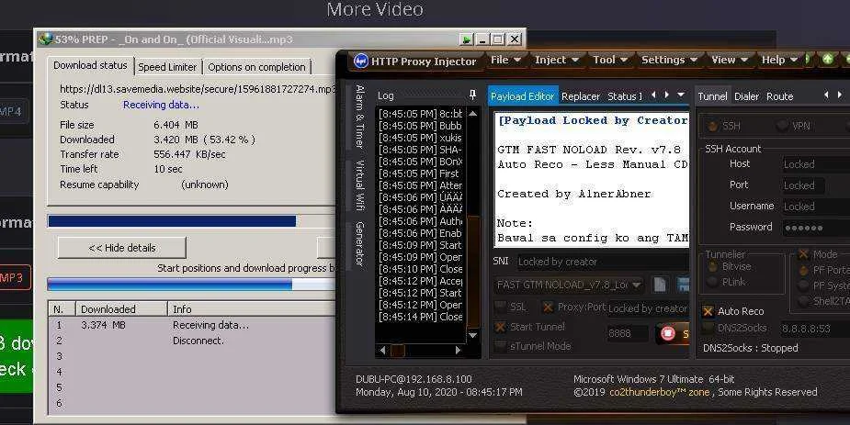Viewport: 850px width, 425px height.
Task: Open the Settings menu dropdown
Action: click(x=669, y=60)
